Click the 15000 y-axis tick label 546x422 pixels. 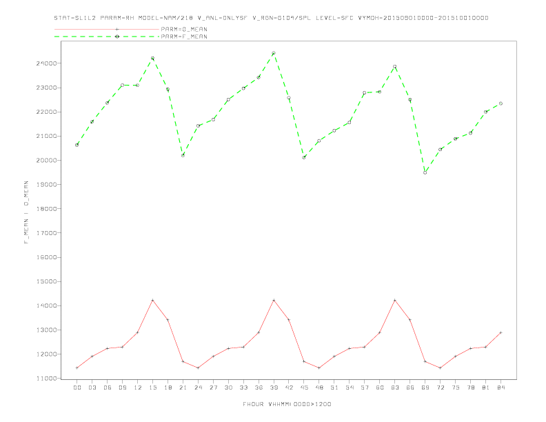pos(47,282)
